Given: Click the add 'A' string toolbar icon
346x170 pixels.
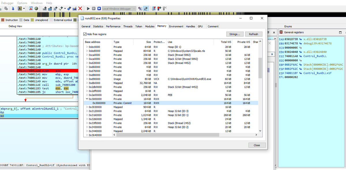Looking at the screenshot, I should 55,9.
